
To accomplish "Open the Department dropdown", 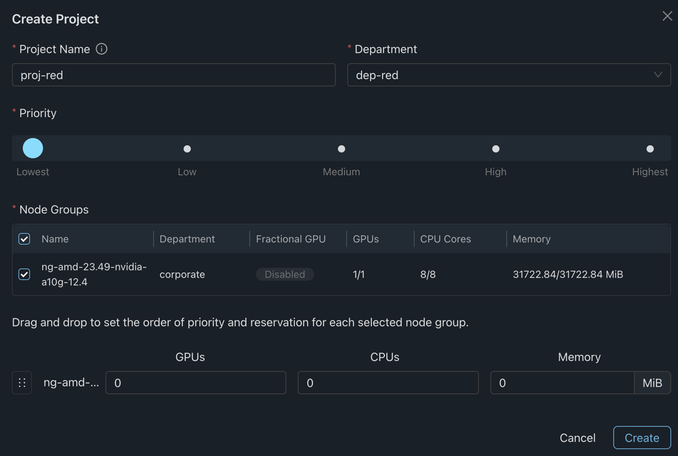I will [508, 75].
